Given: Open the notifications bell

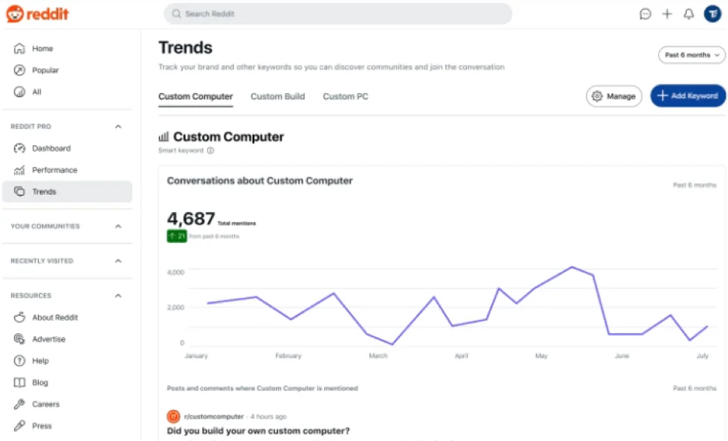Looking at the screenshot, I should [688, 14].
